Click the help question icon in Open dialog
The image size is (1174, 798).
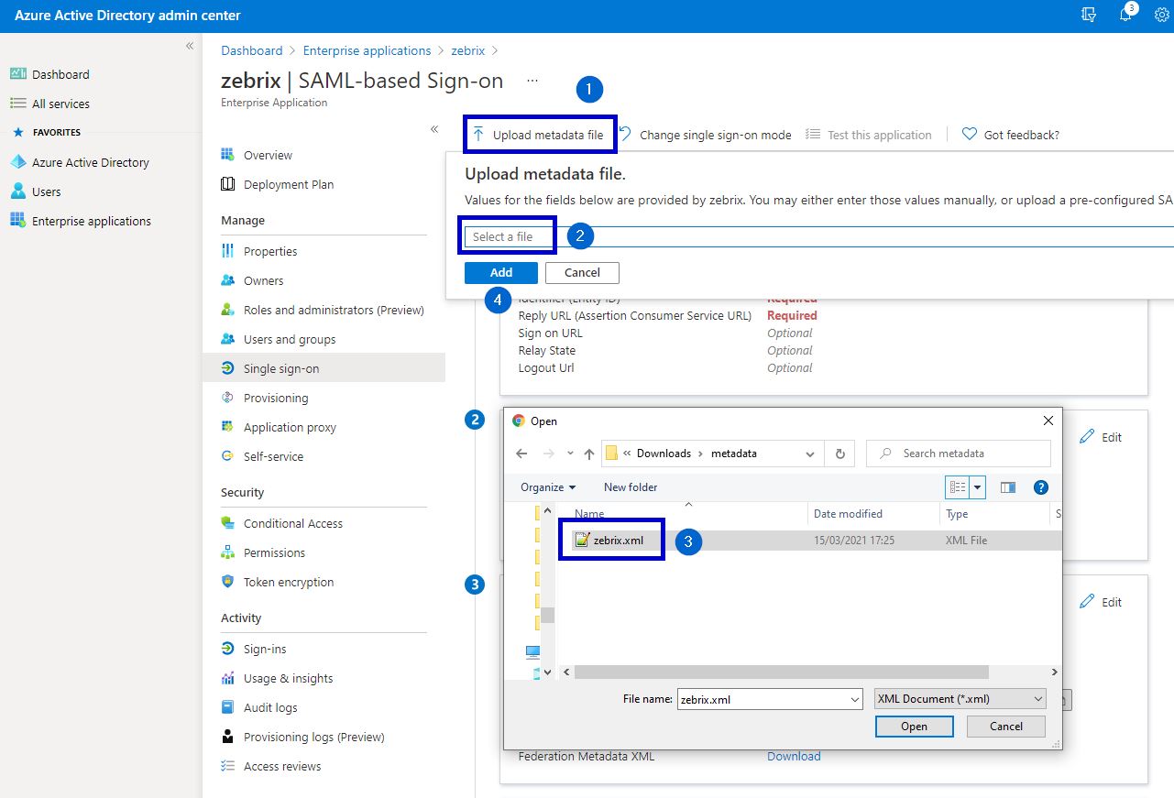pos(1040,487)
